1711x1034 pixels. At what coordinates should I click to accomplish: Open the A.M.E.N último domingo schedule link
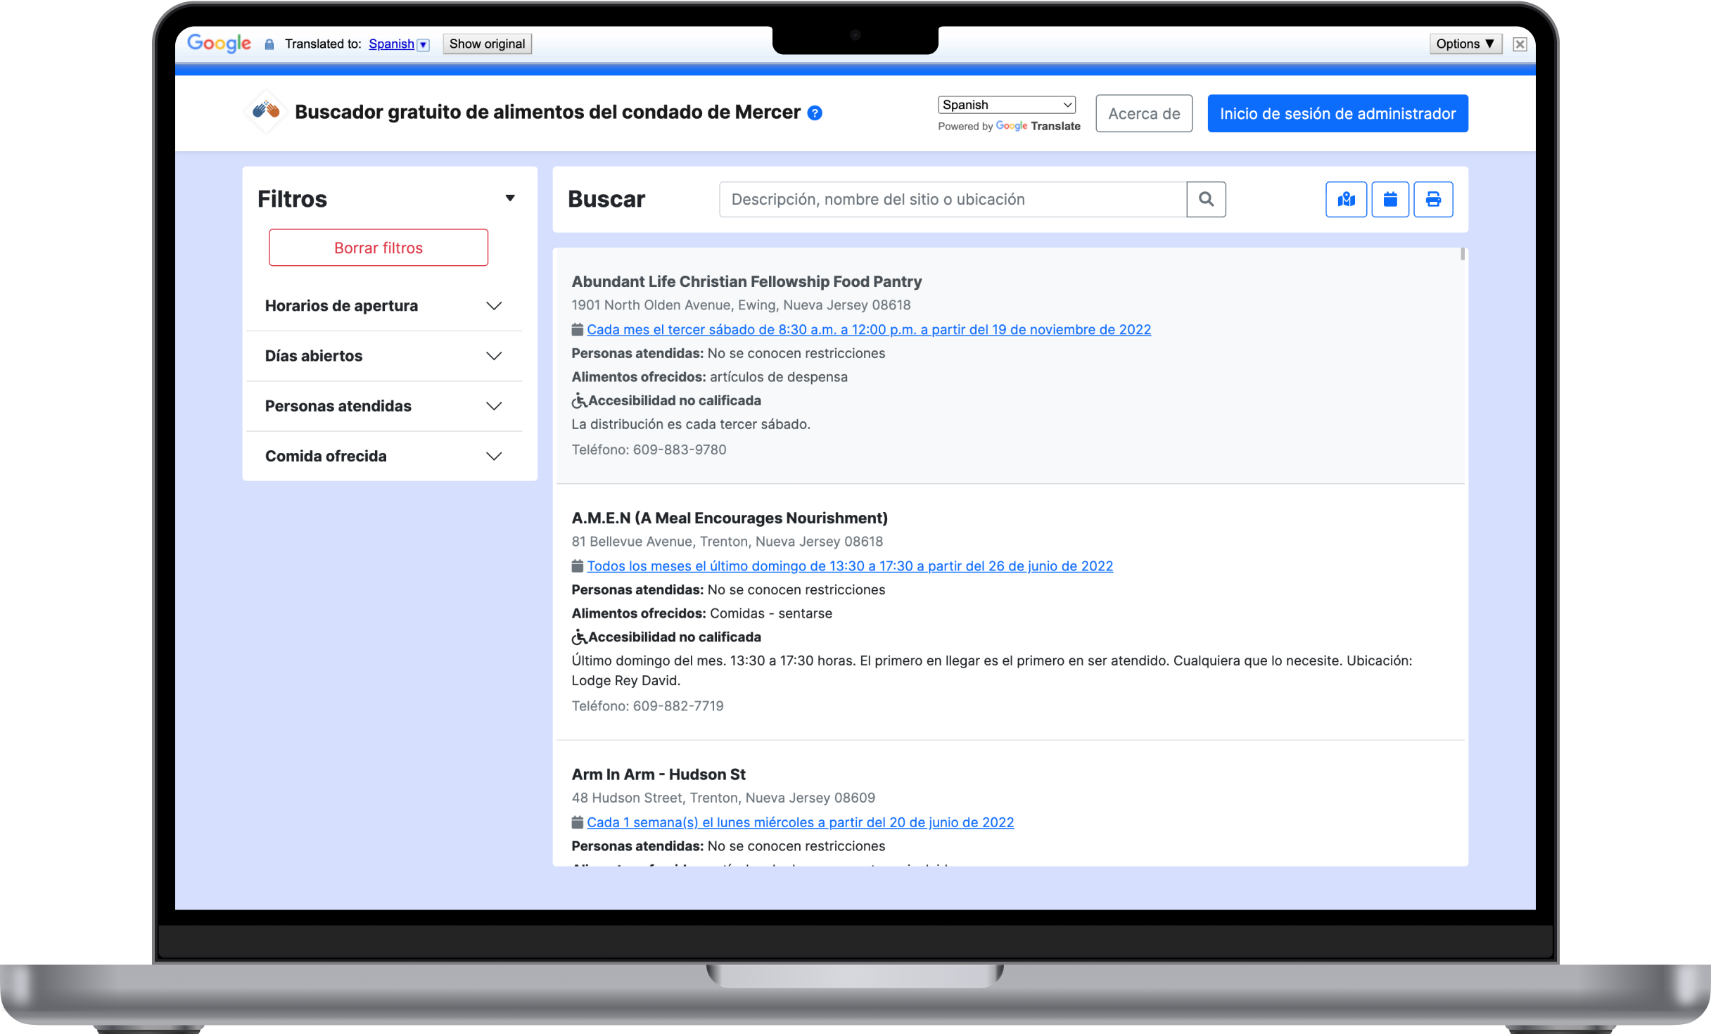coord(849,566)
